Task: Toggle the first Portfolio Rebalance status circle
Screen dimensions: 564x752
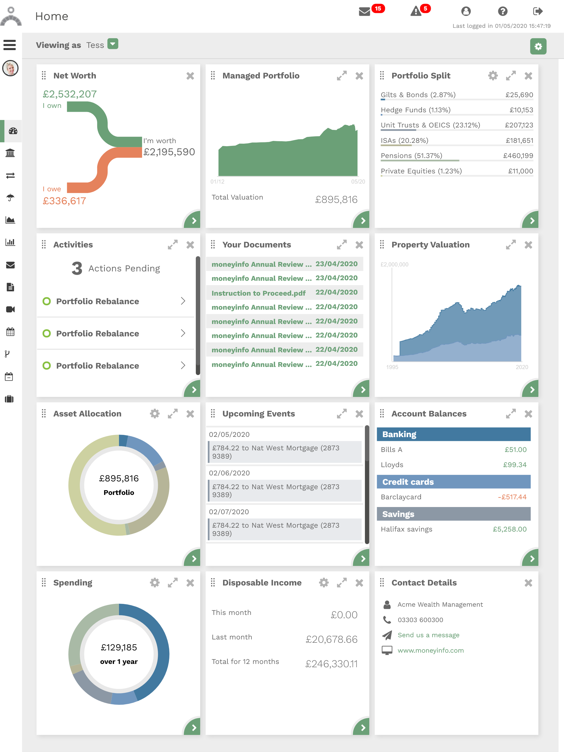Action: coord(47,301)
